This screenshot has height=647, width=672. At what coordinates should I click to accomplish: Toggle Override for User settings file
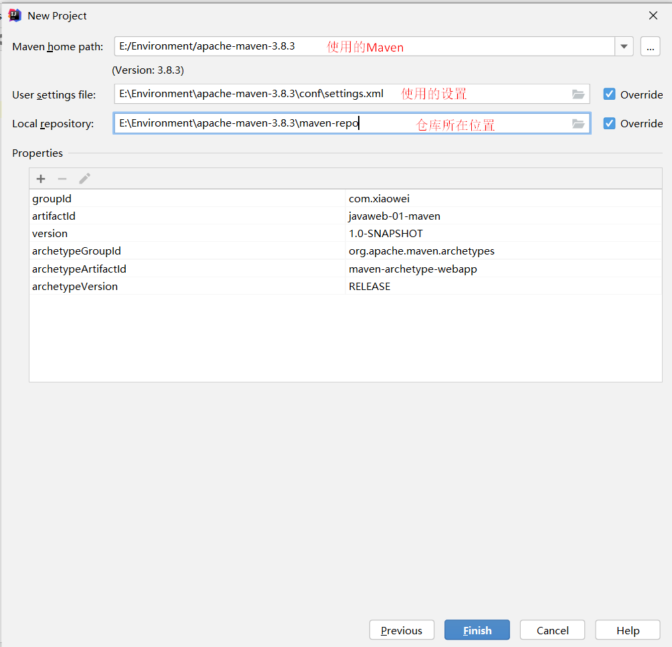(609, 94)
